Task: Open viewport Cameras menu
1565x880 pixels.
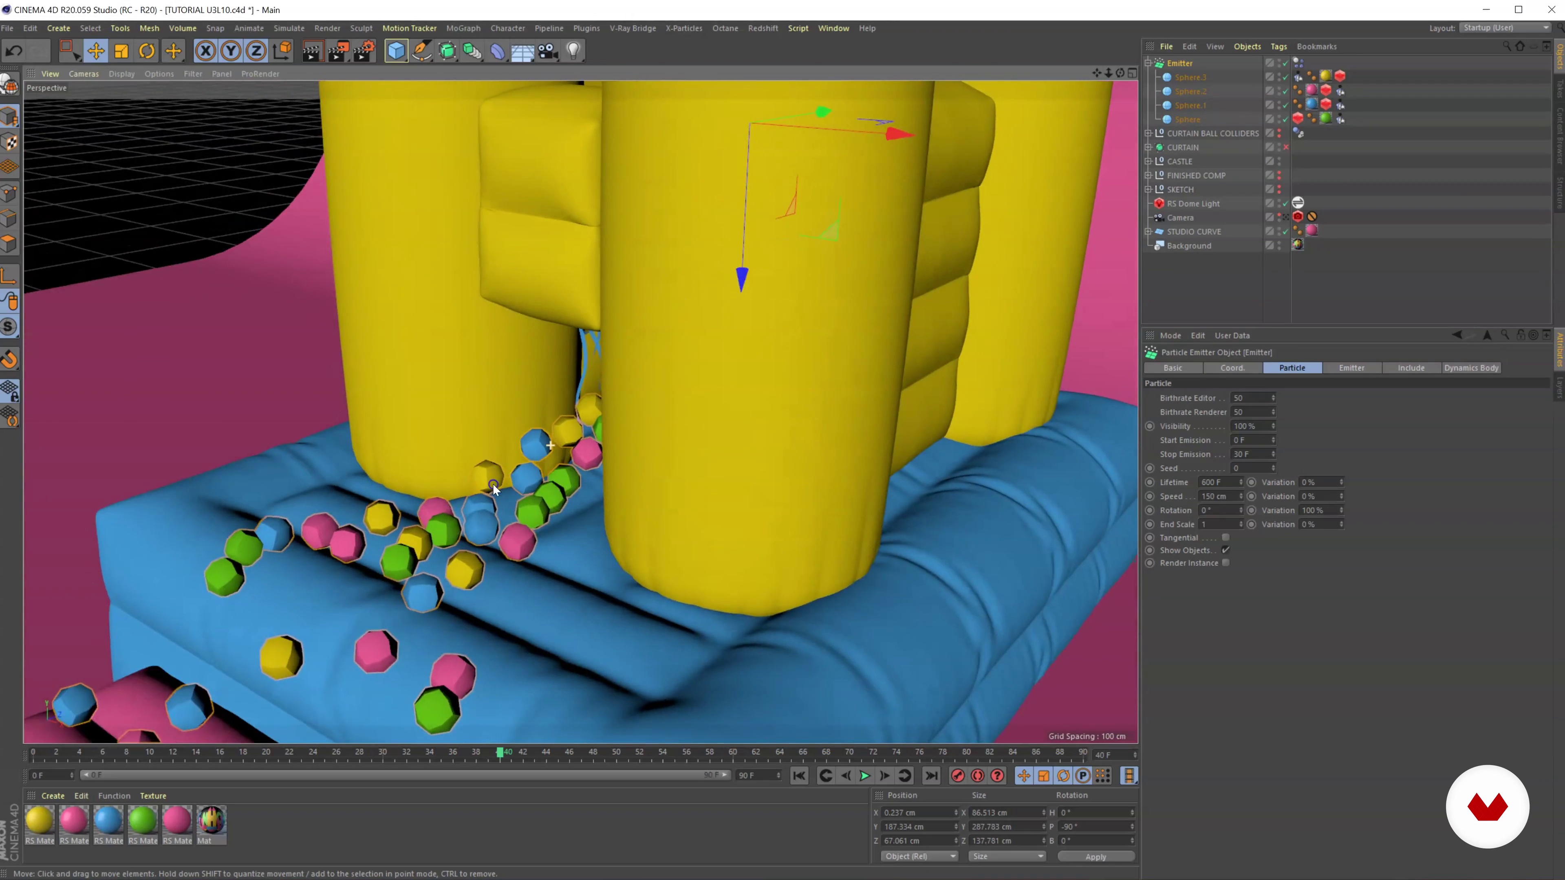Action: pos(83,73)
